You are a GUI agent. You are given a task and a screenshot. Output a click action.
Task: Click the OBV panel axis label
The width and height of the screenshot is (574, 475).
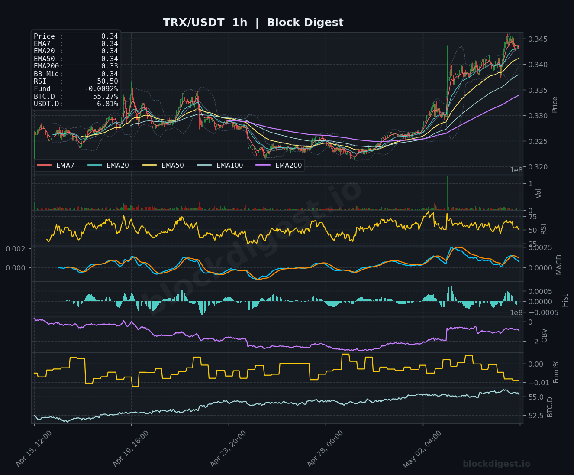click(545, 335)
